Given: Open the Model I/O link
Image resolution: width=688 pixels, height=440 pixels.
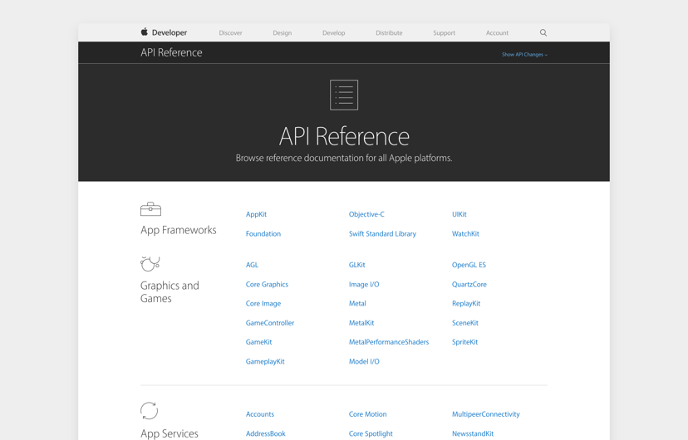Looking at the screenshot, I should tap(364, 361).
